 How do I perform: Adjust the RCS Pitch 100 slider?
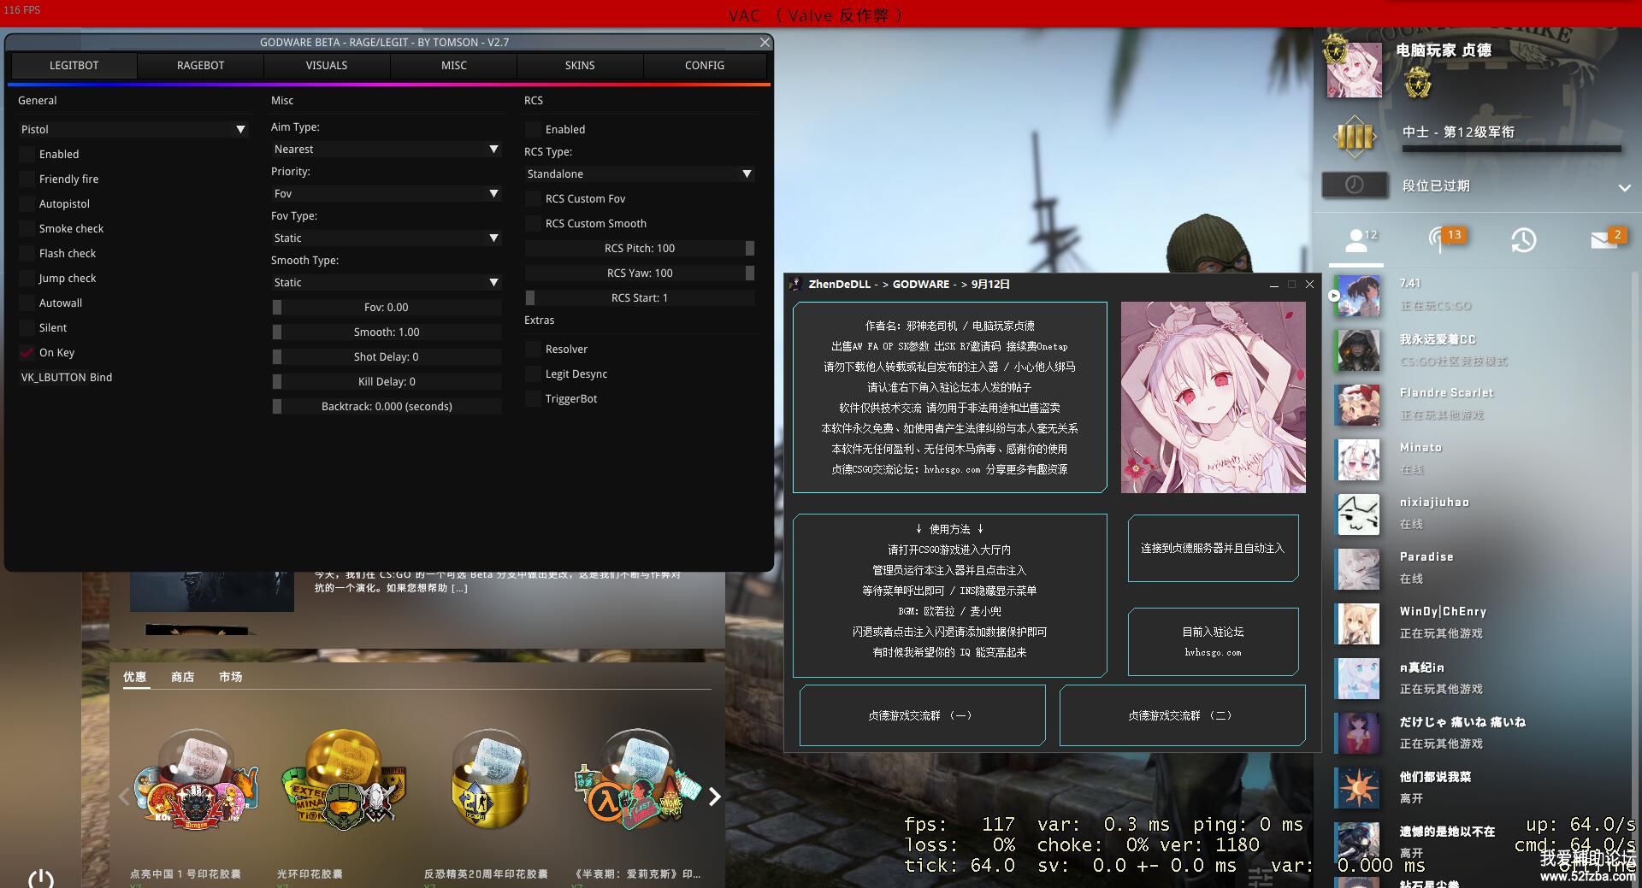tap(640, 248)
